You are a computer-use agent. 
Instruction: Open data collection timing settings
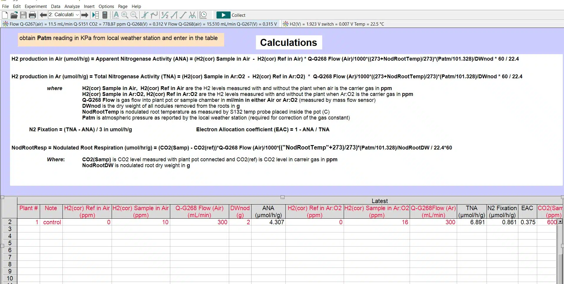pyautogui.click(x=203, y=15)
